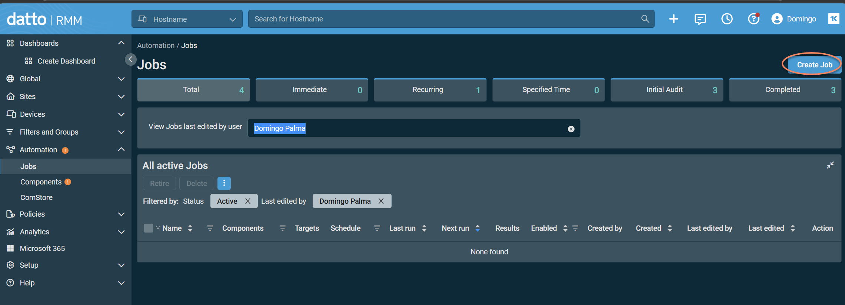This screenshot has height=305, width=845.
Task: Open the Domingo user account menu
Action: (794, 19)
